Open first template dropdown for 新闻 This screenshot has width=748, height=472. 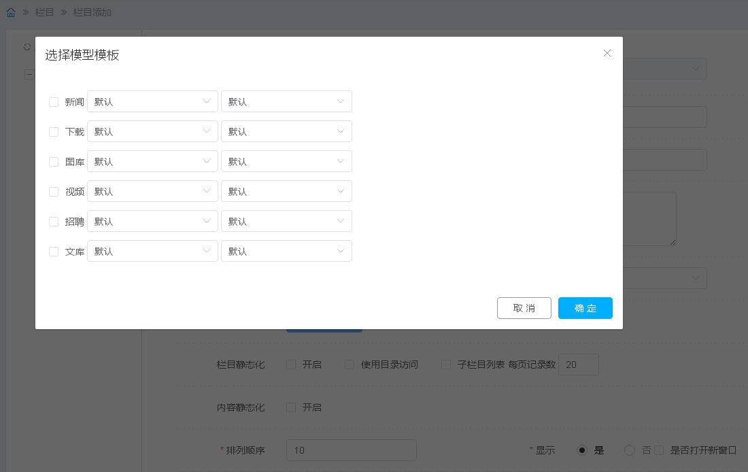pyautogui.click(x=152, y=101)
